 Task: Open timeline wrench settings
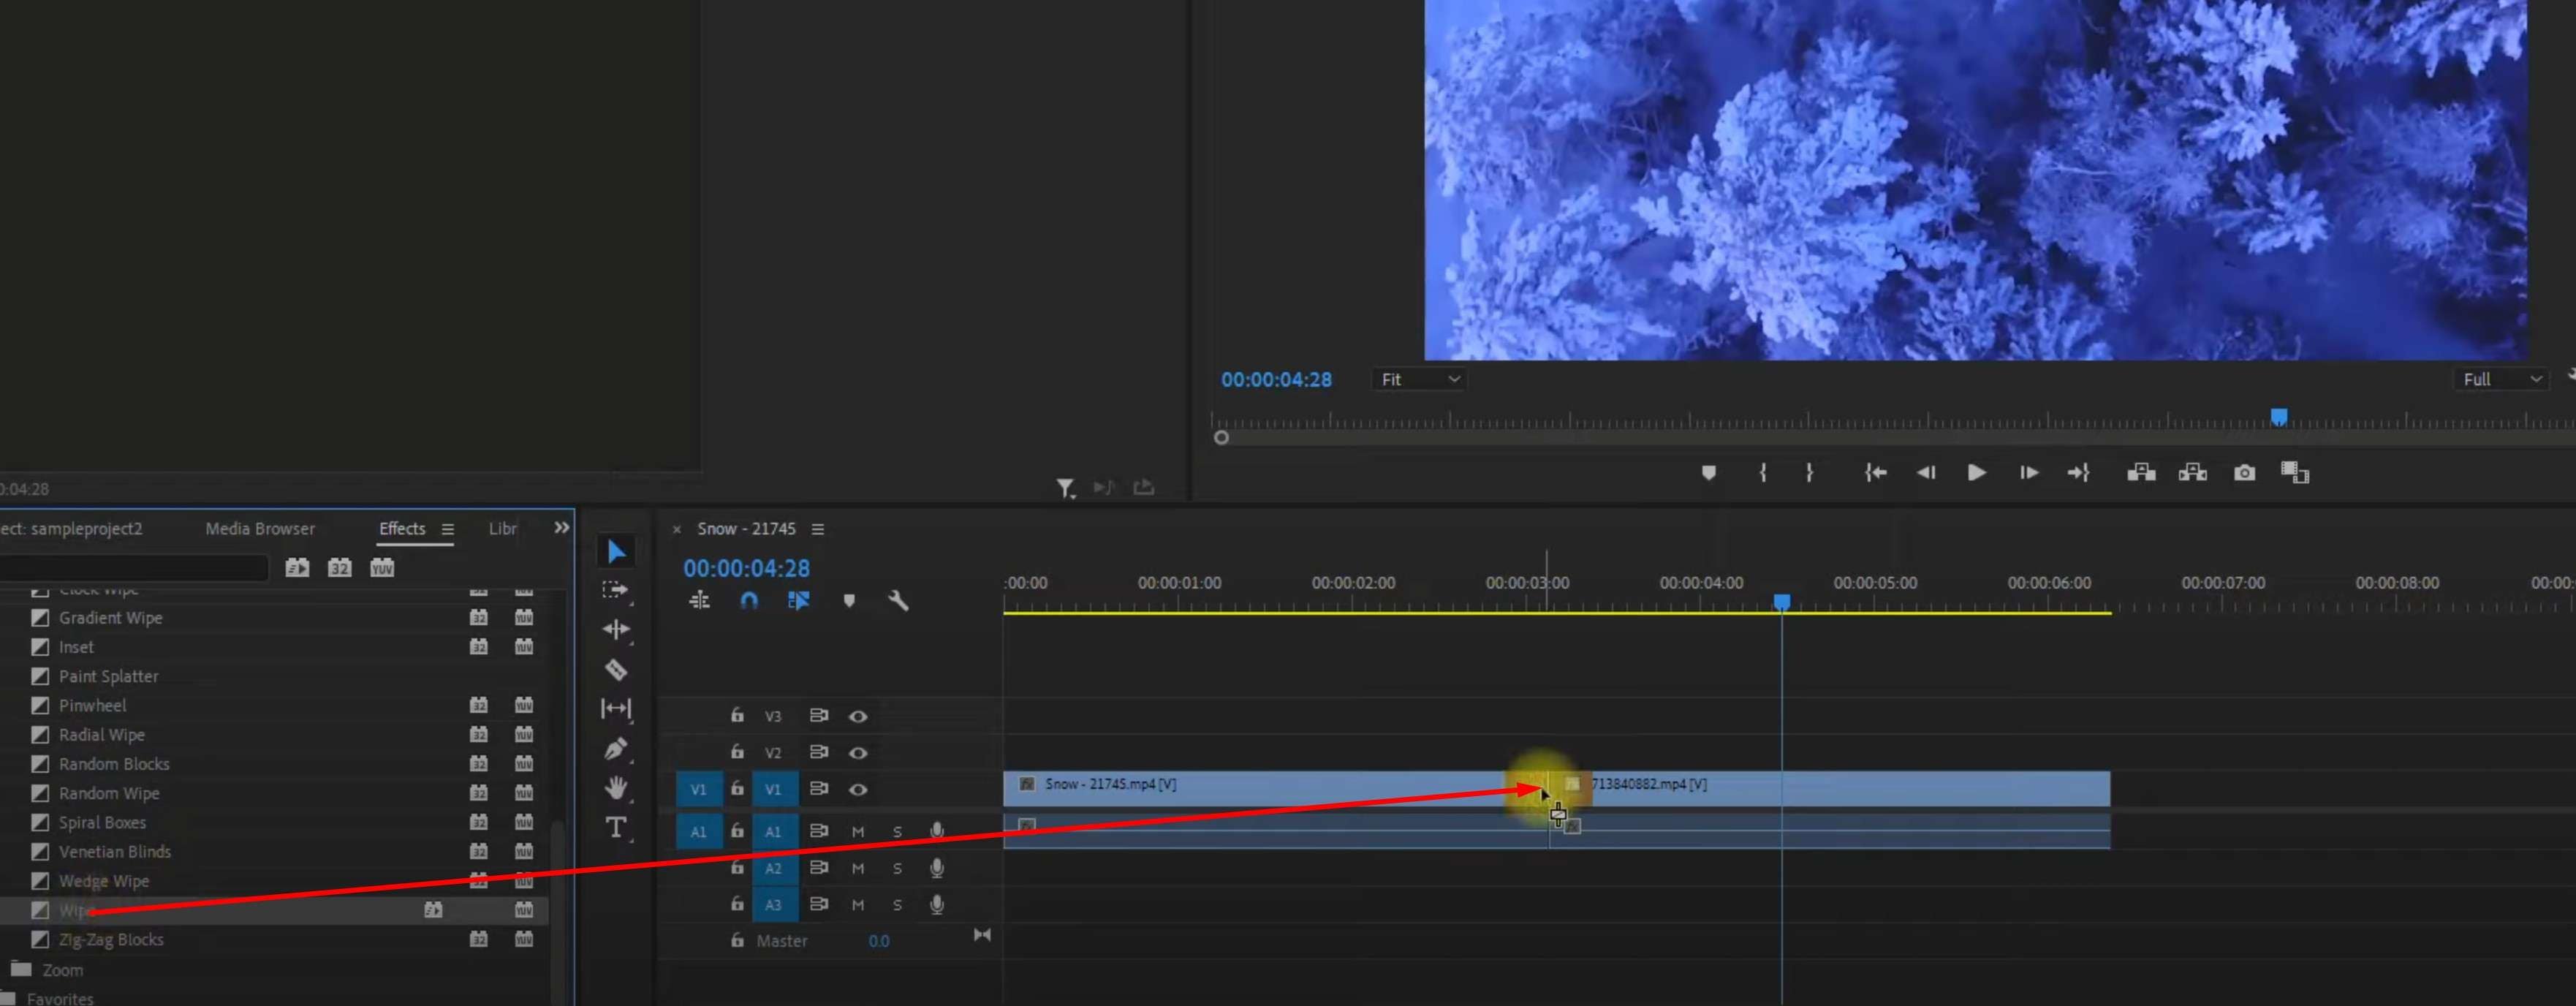coord(897,600)
